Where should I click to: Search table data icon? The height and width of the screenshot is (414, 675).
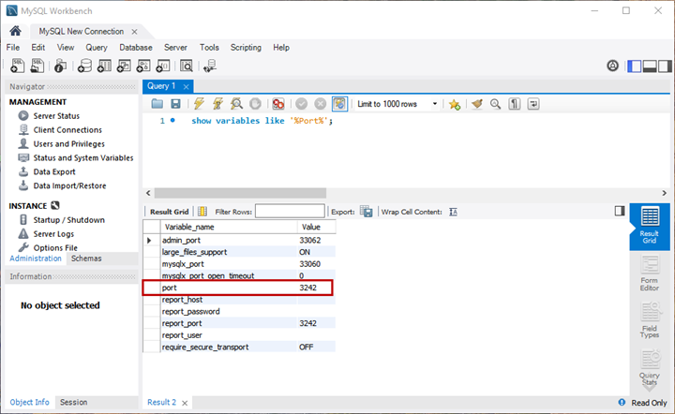186,66
